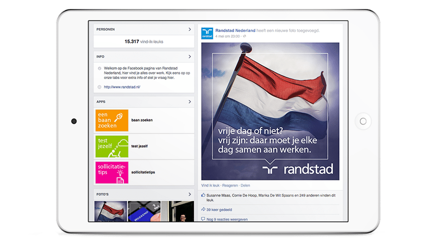The width and height of the screenshot is (430, 245).
Task: Click 'Vind ik leuk' under the post
Action: (210, 185)
